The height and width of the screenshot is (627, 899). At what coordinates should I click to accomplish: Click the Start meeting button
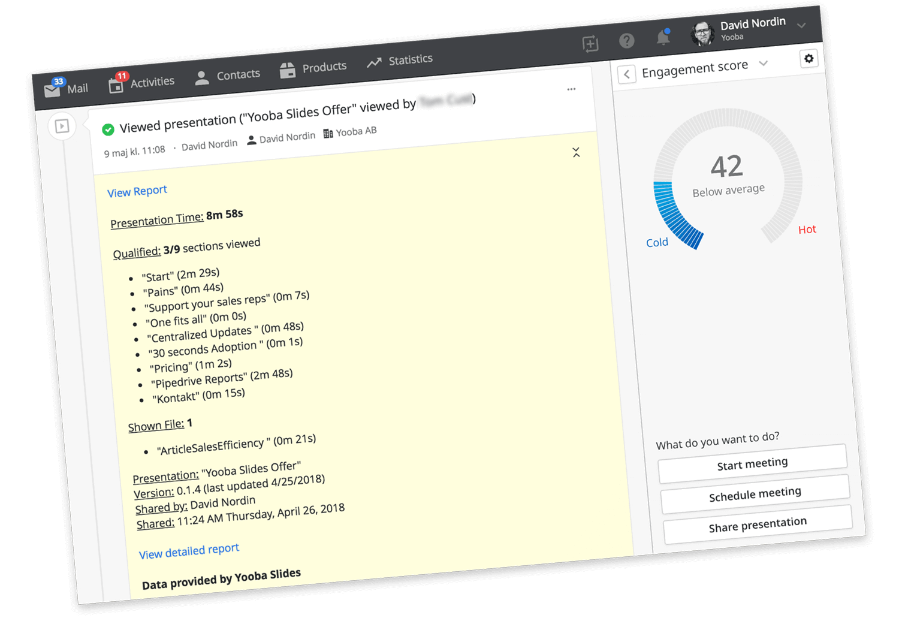coord(753,464)
